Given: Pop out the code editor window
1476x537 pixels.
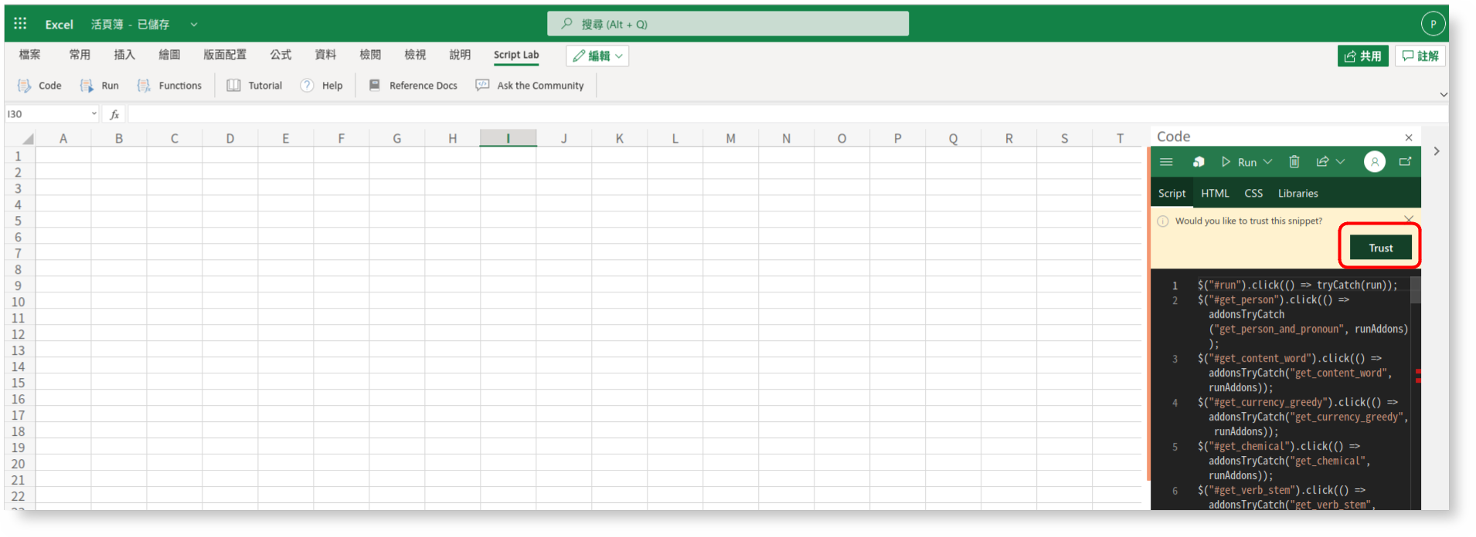Looking at the screenshot, I should pos(1406,162).
